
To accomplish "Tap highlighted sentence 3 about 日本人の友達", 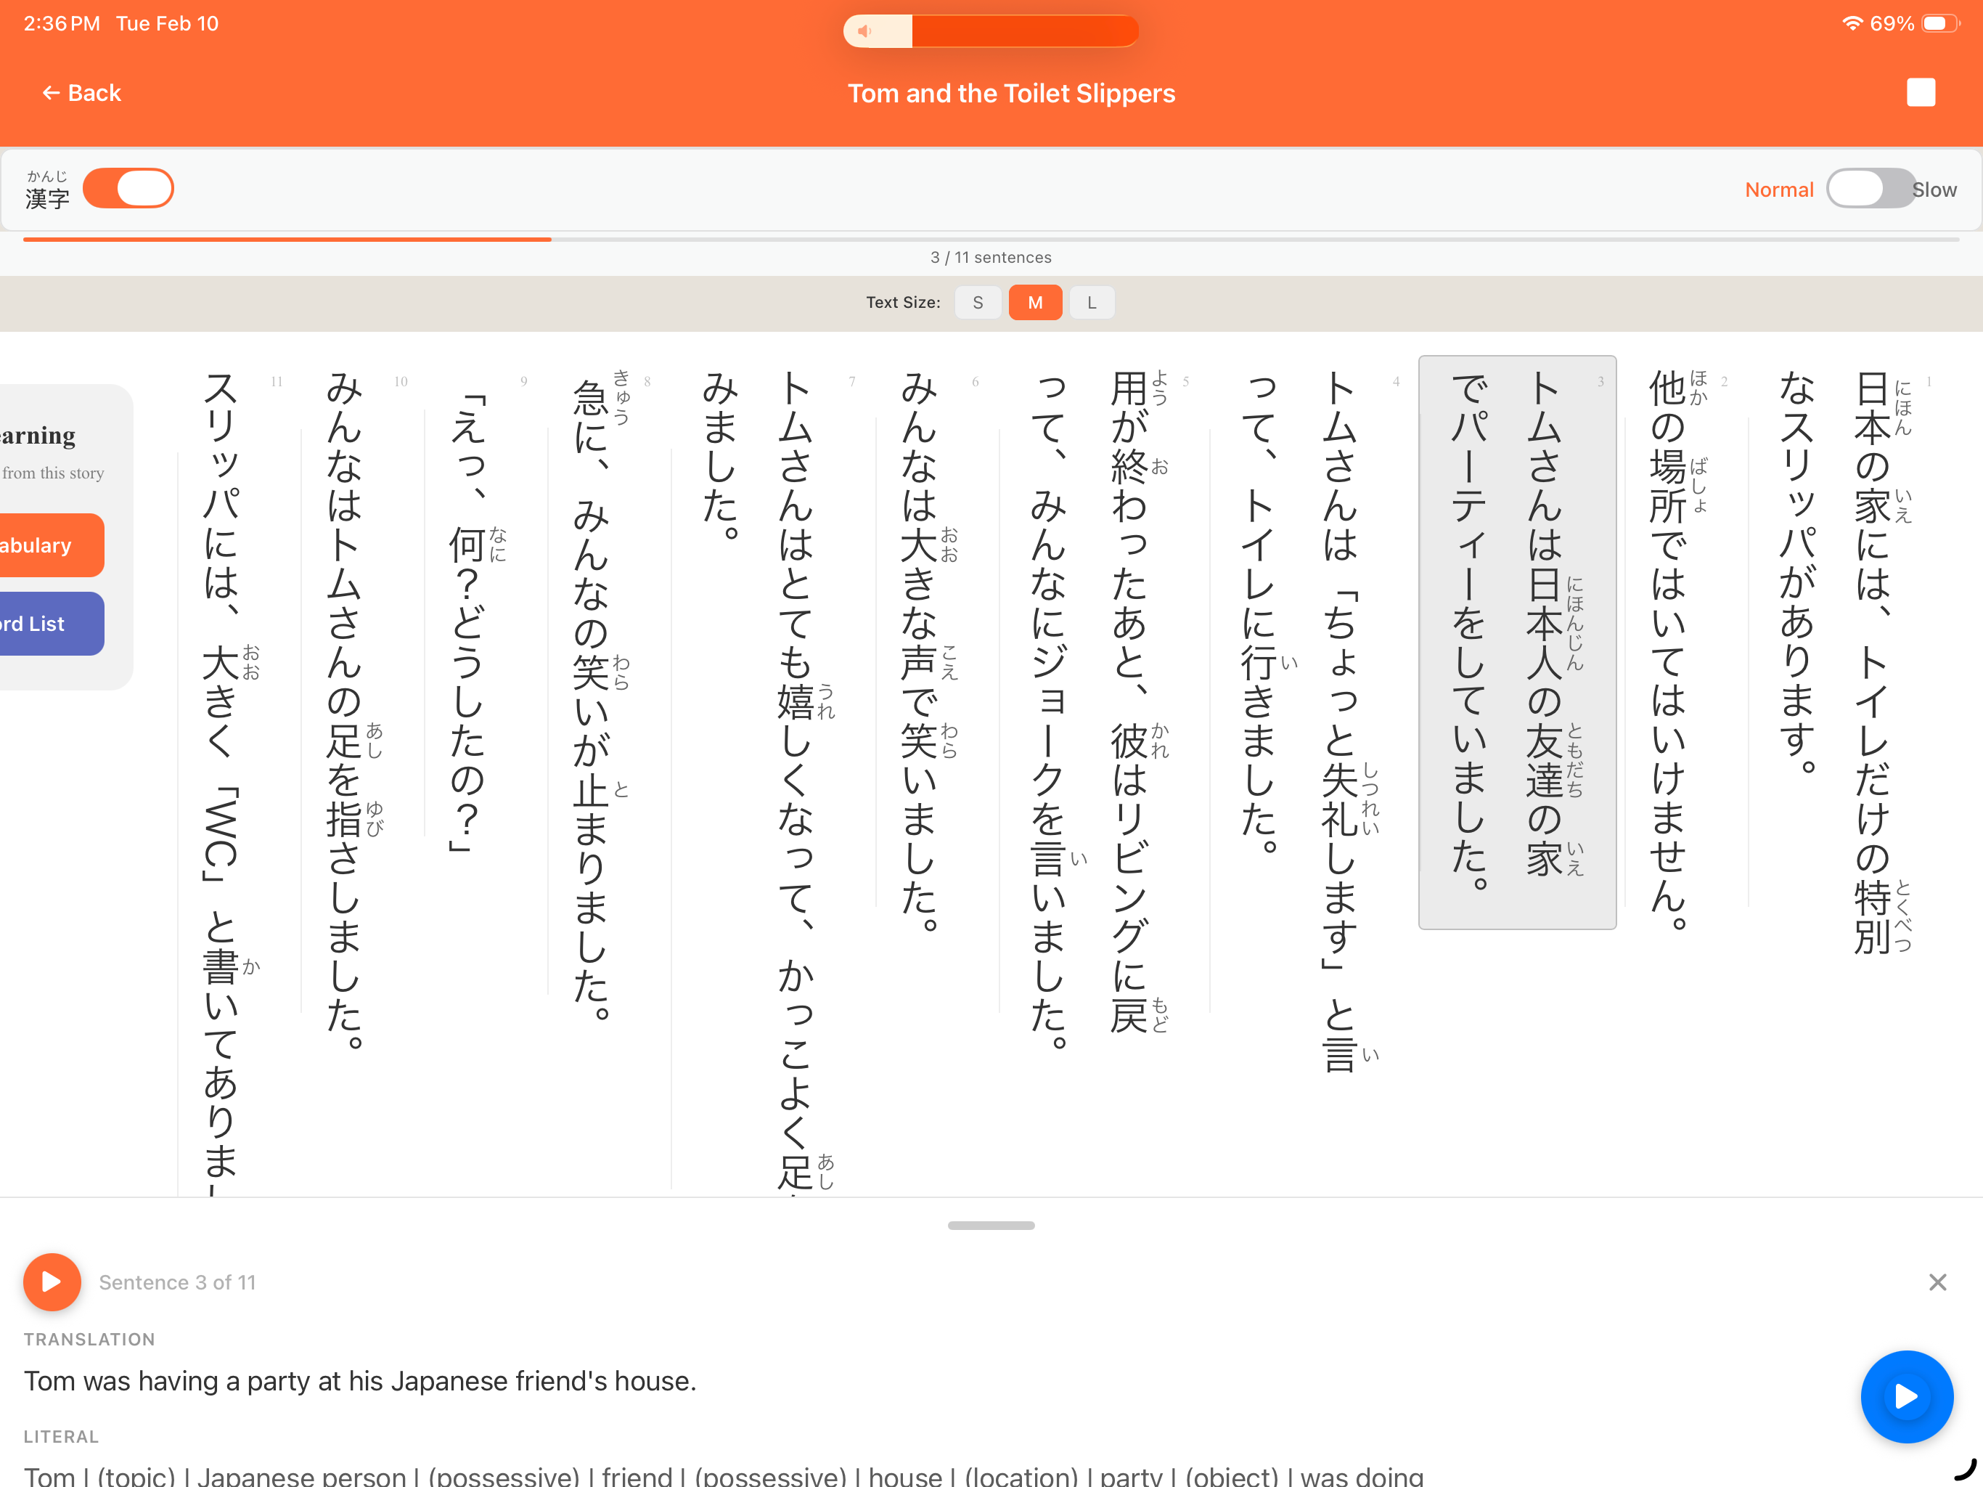I will [1517, 642].
